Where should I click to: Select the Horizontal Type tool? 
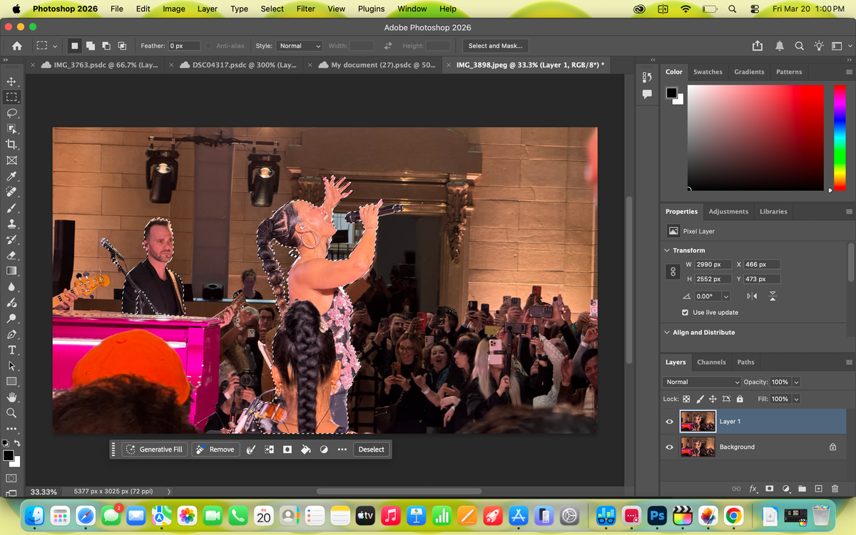point(11,350)
